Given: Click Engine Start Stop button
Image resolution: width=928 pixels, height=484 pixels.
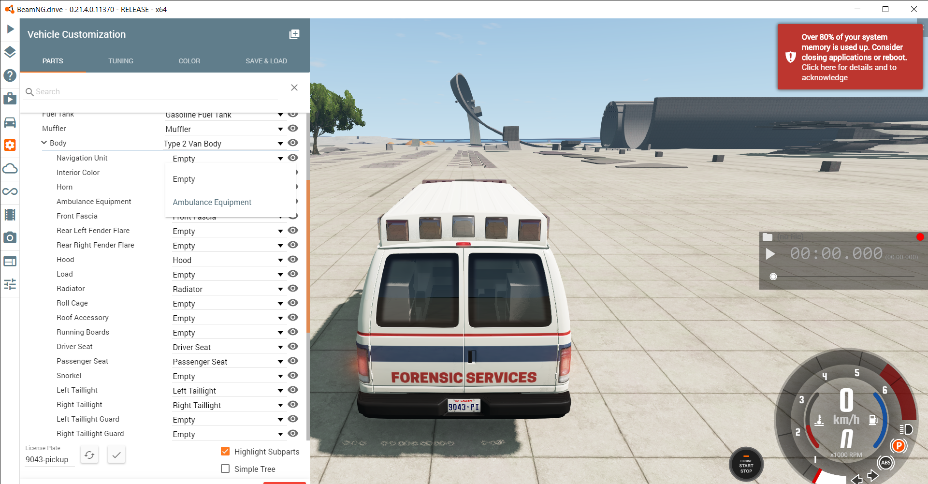Looking at the screenshot, I should pyautogui.click(x=746, y=465).
